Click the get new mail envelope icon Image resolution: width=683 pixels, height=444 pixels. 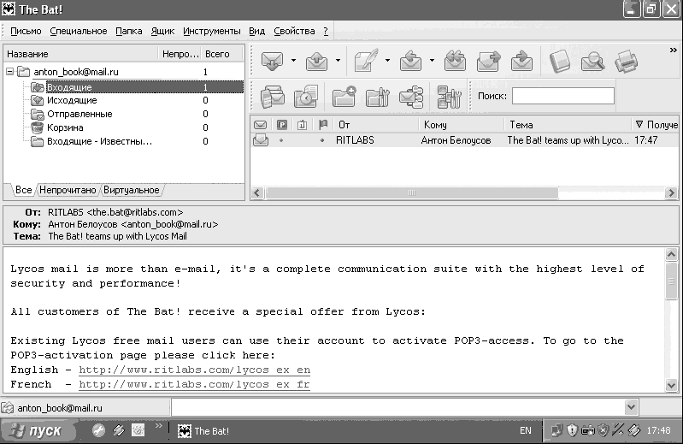272,61
